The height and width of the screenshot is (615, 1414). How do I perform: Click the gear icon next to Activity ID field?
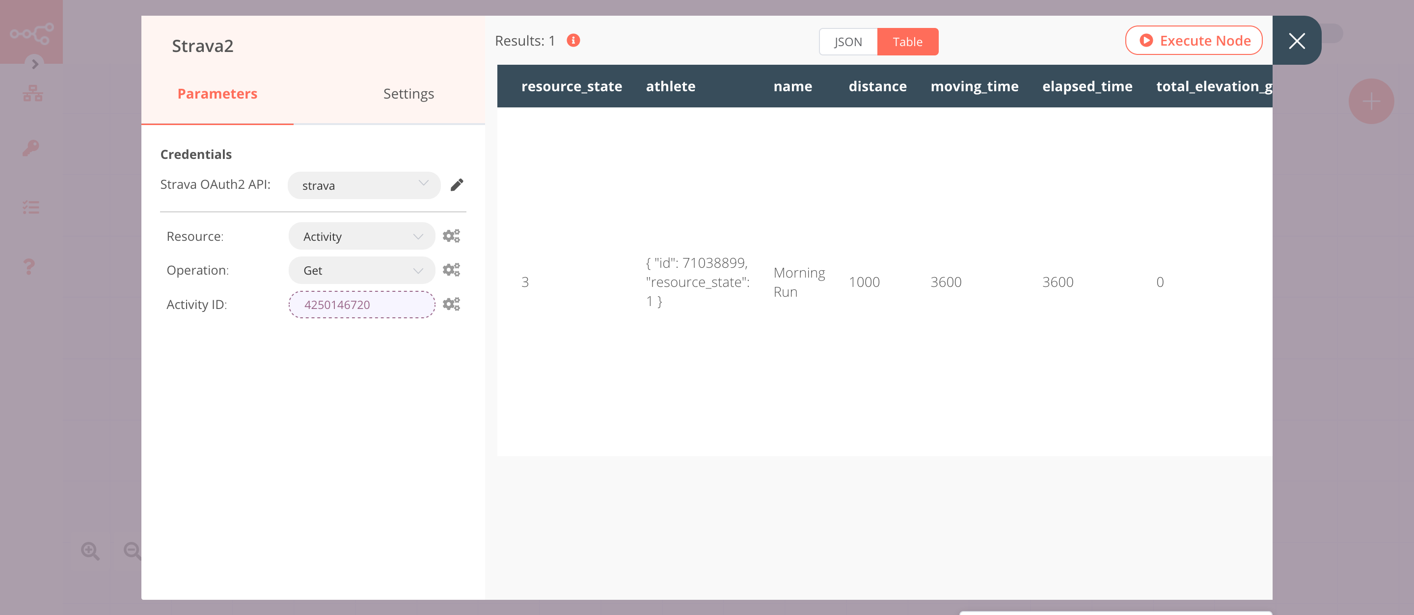(452, 305)
